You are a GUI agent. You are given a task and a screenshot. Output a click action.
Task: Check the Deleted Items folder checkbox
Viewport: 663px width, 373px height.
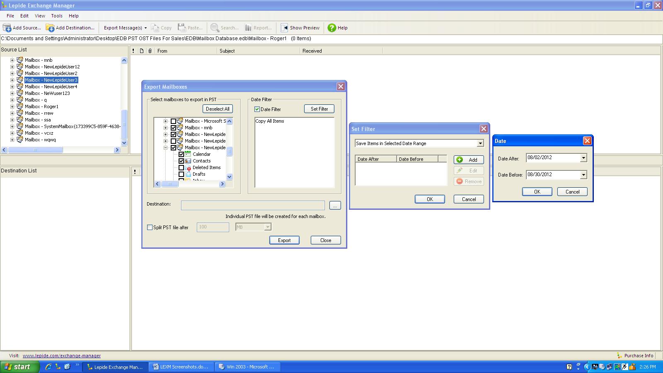(181, 167)
